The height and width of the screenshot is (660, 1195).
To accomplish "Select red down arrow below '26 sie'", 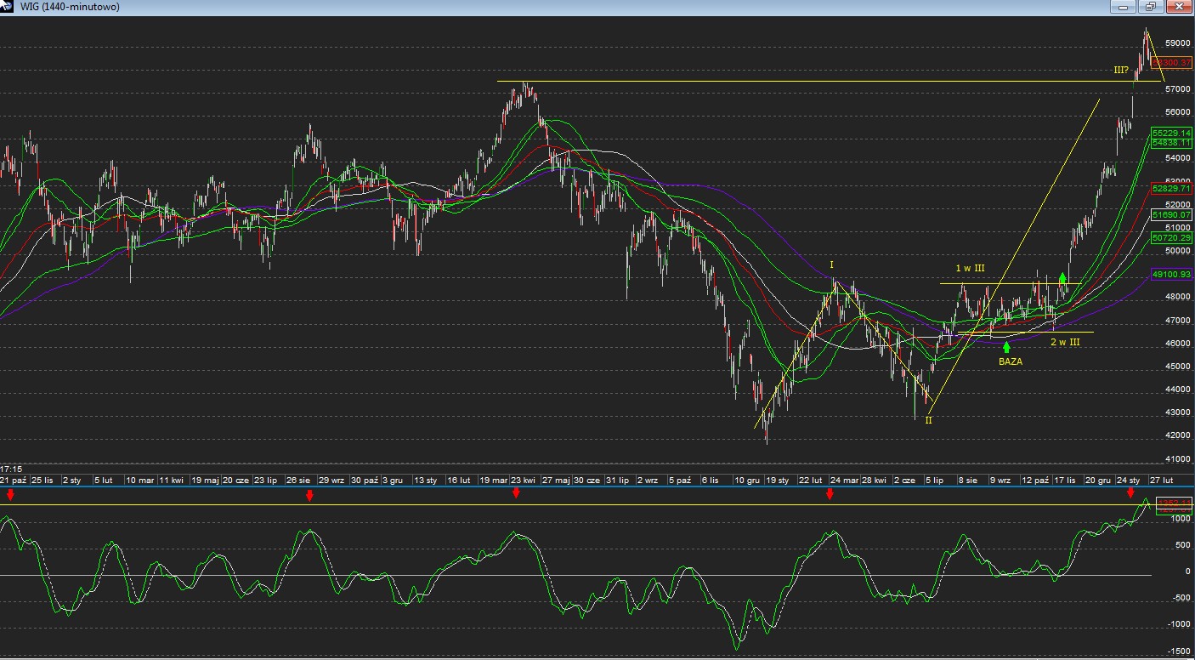I will 309,494.
